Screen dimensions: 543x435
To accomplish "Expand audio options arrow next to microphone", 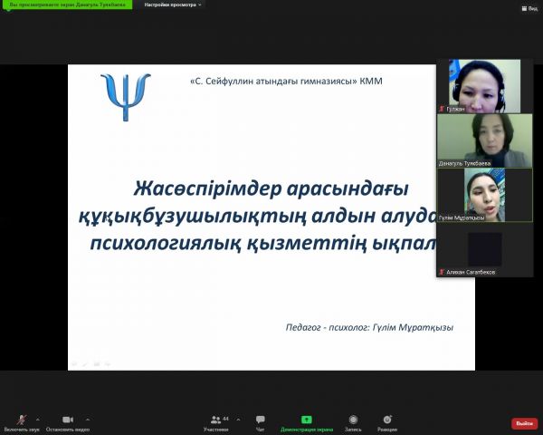I will tap(37, 419).
